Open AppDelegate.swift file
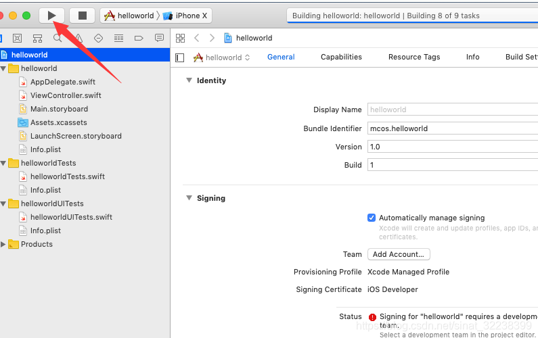The image size is (538, 338). tap(63, 82)
